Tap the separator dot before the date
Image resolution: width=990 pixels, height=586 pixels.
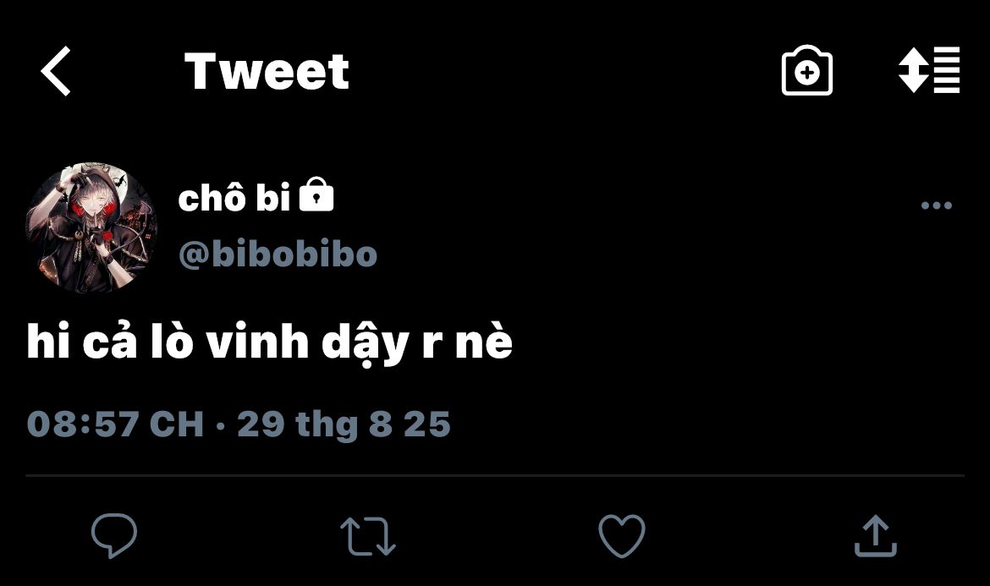point(220,425)
